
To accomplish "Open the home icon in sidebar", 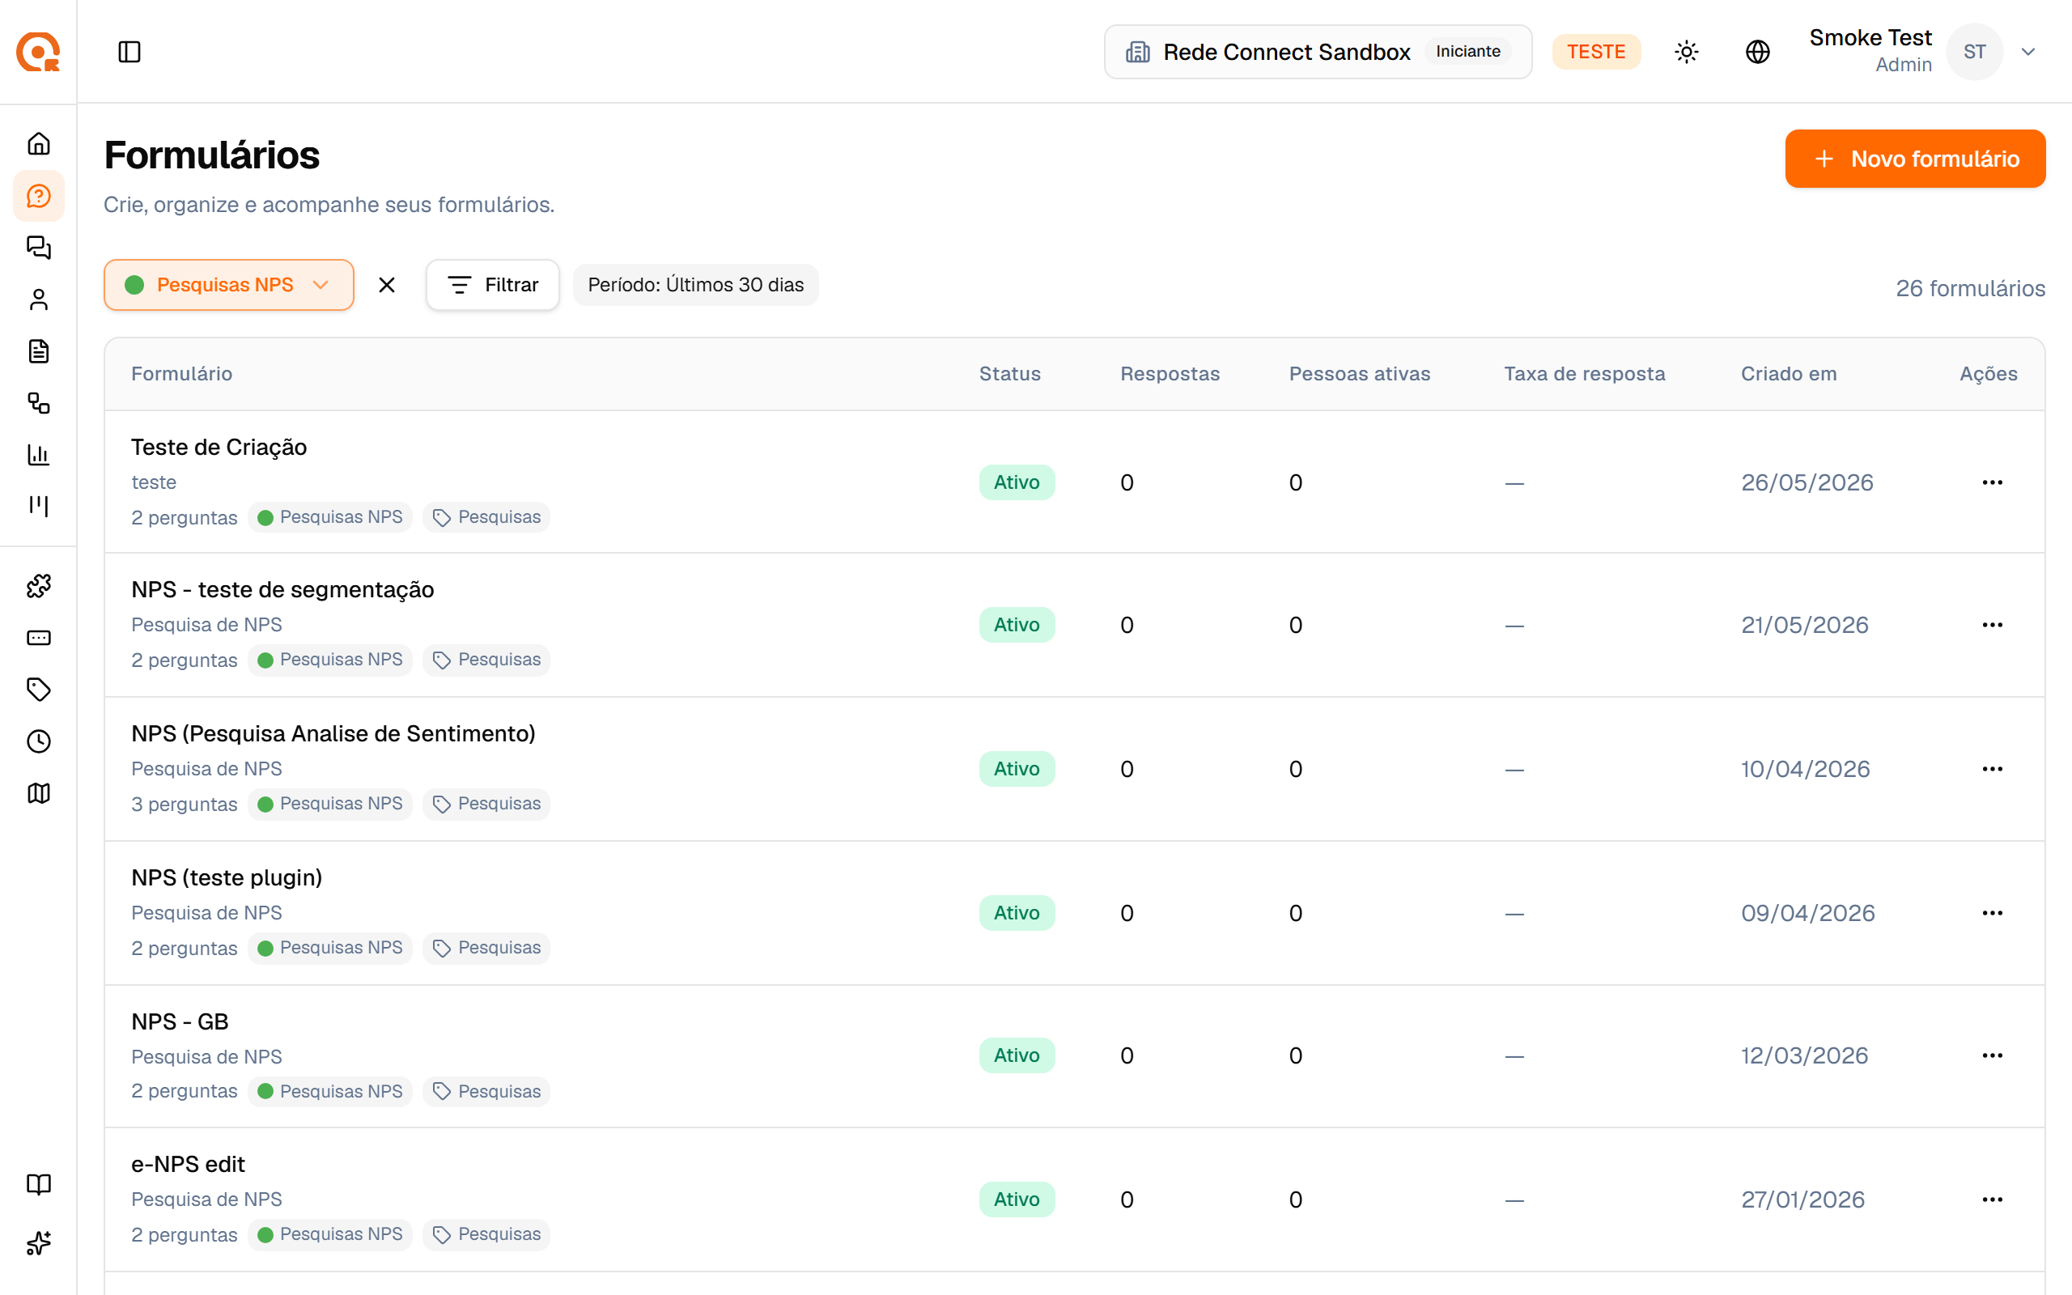I will [x=39, y=144].
